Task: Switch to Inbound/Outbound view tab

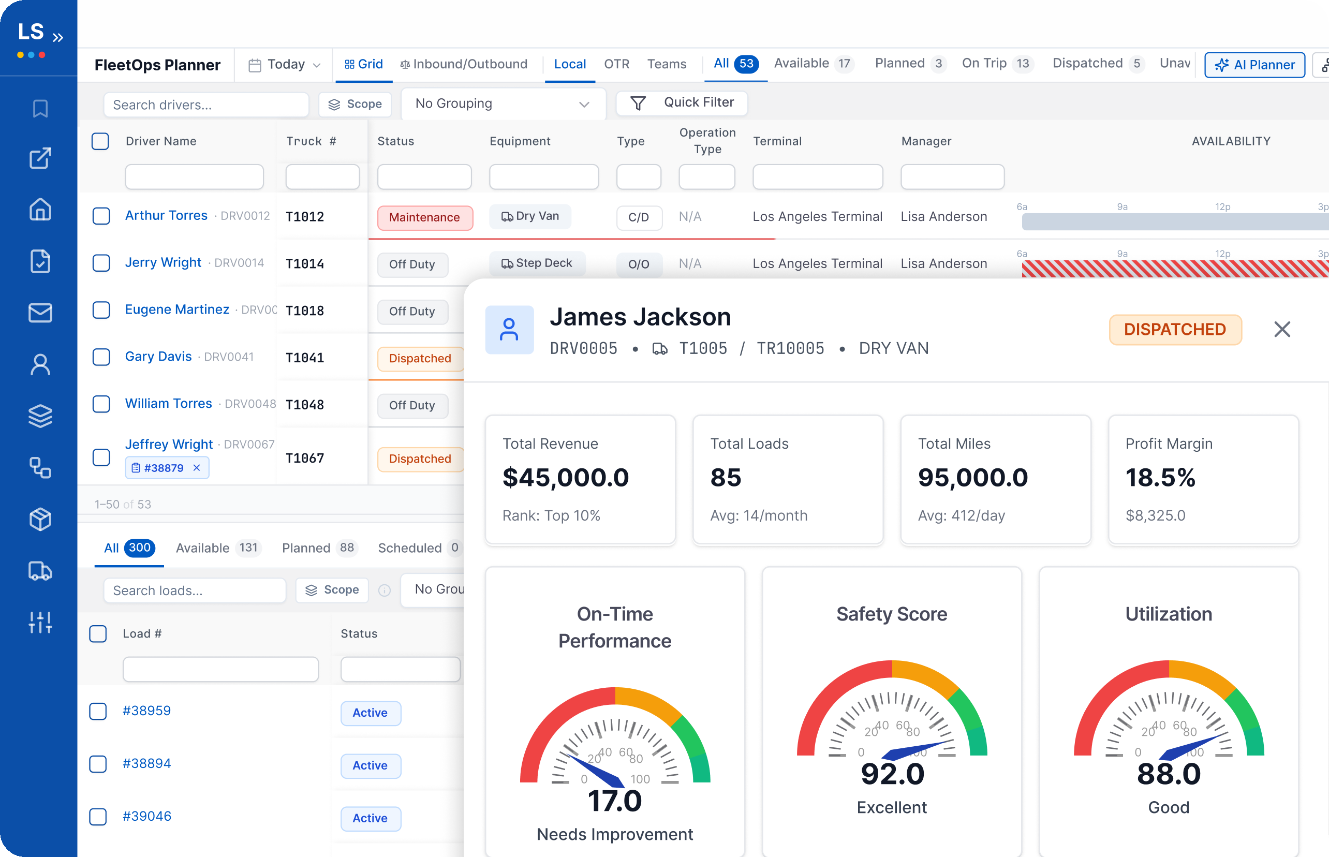Action: coord(464,64)
